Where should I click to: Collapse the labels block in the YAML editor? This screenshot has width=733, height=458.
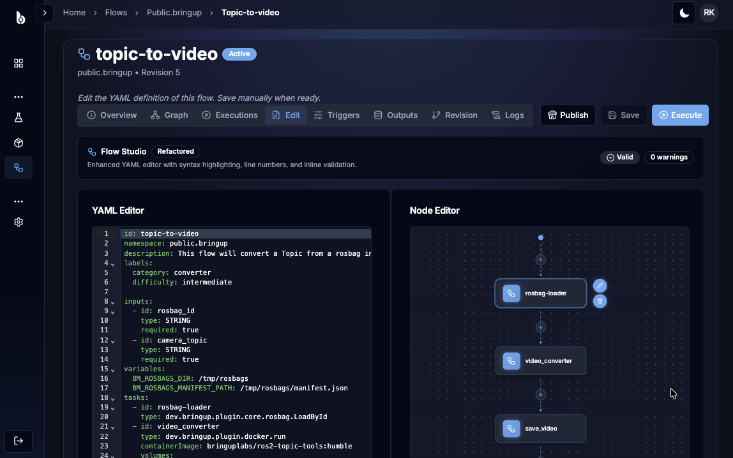113,263
